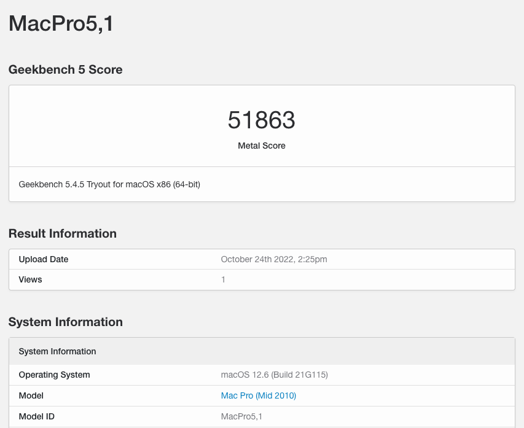Image resolution: width=524 pixels, height=428 pixels.
Task: Open the Mac Pro (Mid 2010) link
Action: click(259, 395)
